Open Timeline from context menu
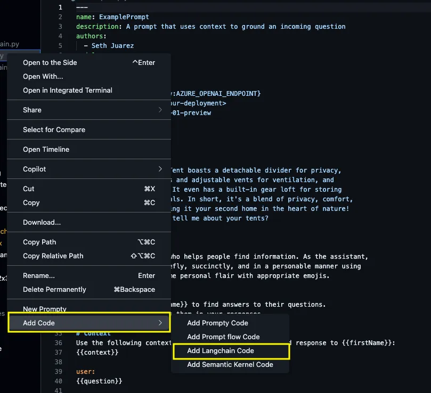 tap(46, 149)
